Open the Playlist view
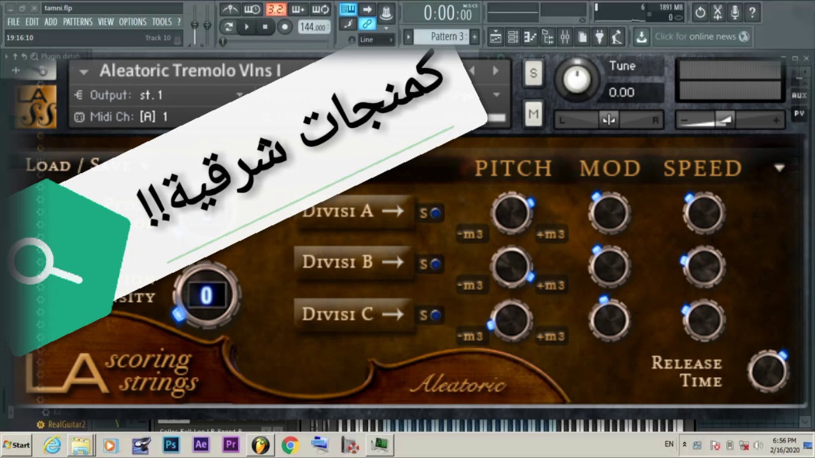 click(x=495, y=38)
